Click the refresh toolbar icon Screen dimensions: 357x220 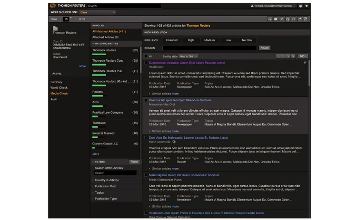pyautogui.click(x=294, y=19)
